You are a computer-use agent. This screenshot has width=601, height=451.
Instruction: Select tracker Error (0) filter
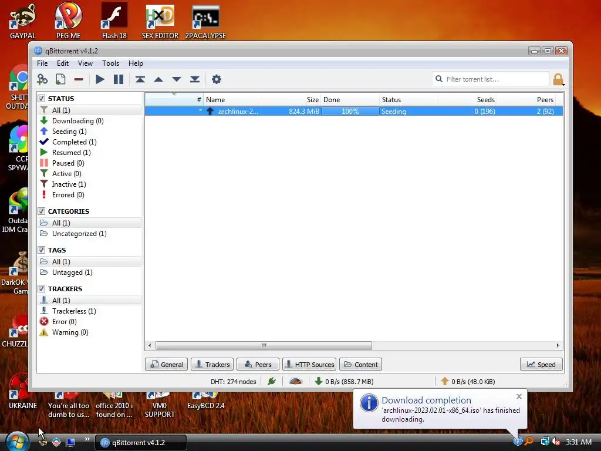[x=65, y=322]
